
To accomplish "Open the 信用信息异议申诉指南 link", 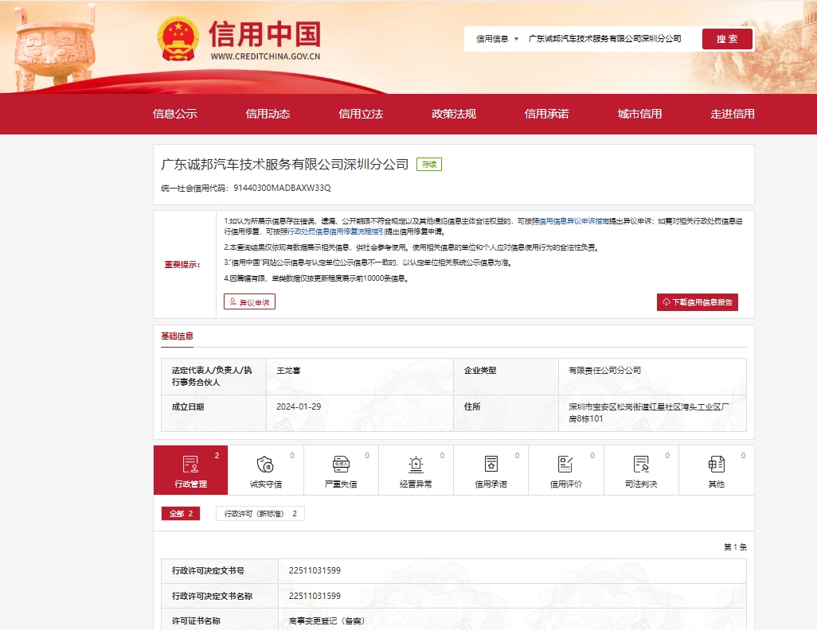I will 574,221.
